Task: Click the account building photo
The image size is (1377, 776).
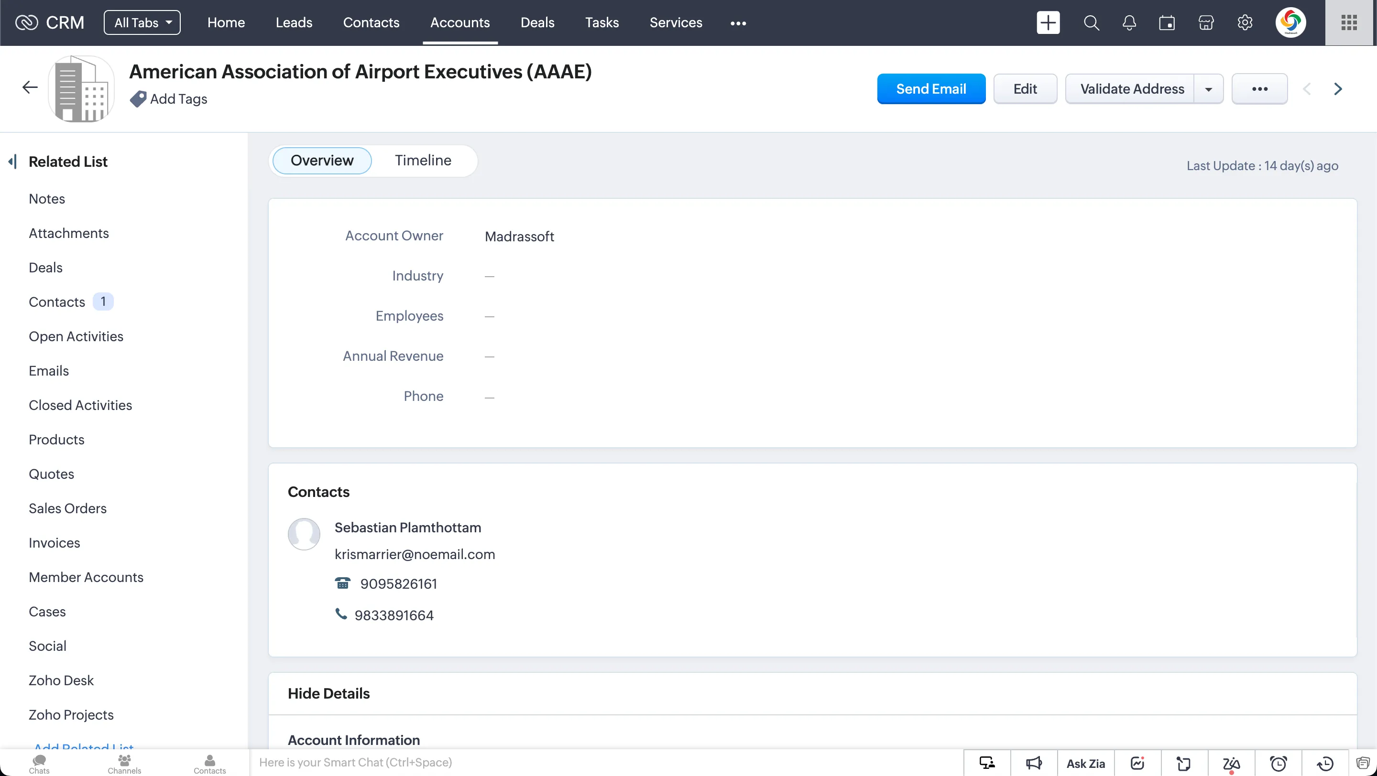Action: pos(81,89)
